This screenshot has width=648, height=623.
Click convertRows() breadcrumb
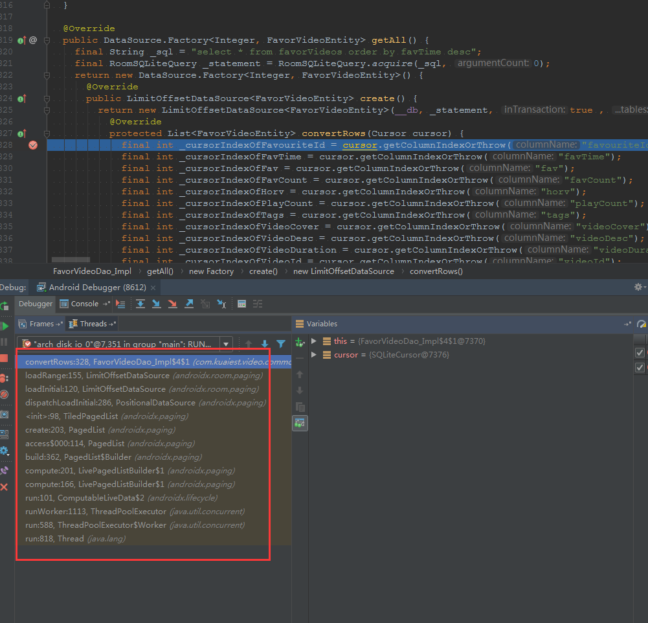click(436, 271)
